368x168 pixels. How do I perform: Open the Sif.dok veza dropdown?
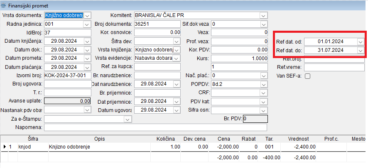(263, 24)
